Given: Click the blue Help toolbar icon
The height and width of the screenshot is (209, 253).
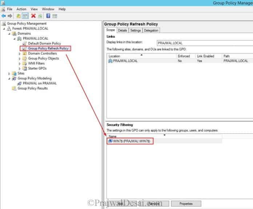Looking at the screenshot, I should click(x=48, y=16).
